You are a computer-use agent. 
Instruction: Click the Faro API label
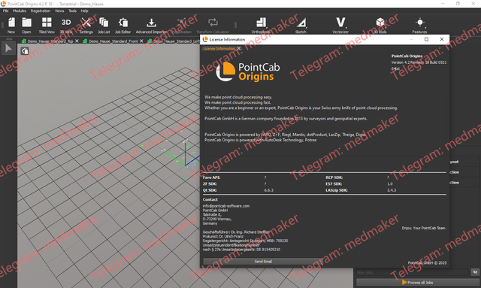pyautogui.click(x=211, y=177)
